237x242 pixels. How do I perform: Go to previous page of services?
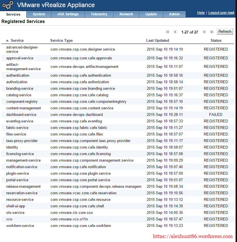(x=175, y=32)
